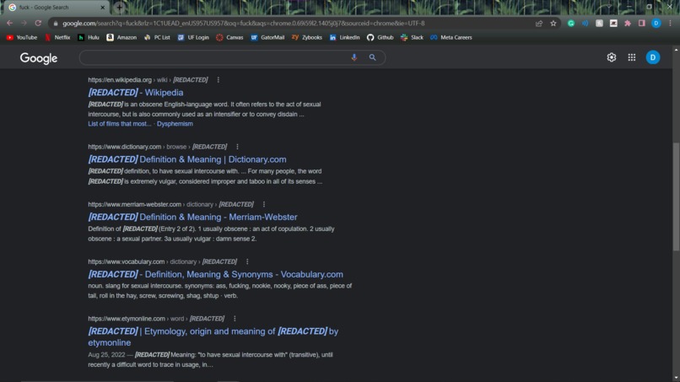Open the YouTube bookmark
The width and height of the screenshot is (680, 382).
pyautogui.click(x=22, y=38)
